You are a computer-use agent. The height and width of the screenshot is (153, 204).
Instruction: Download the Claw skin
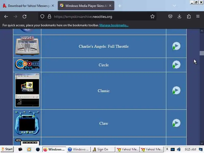coord(176,123)
